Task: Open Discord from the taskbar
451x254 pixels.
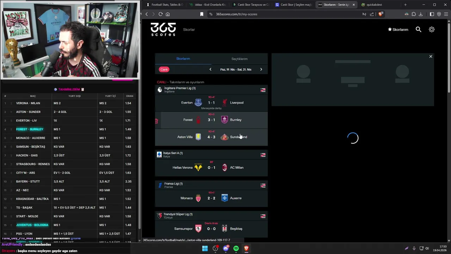Action: point(226,248)
